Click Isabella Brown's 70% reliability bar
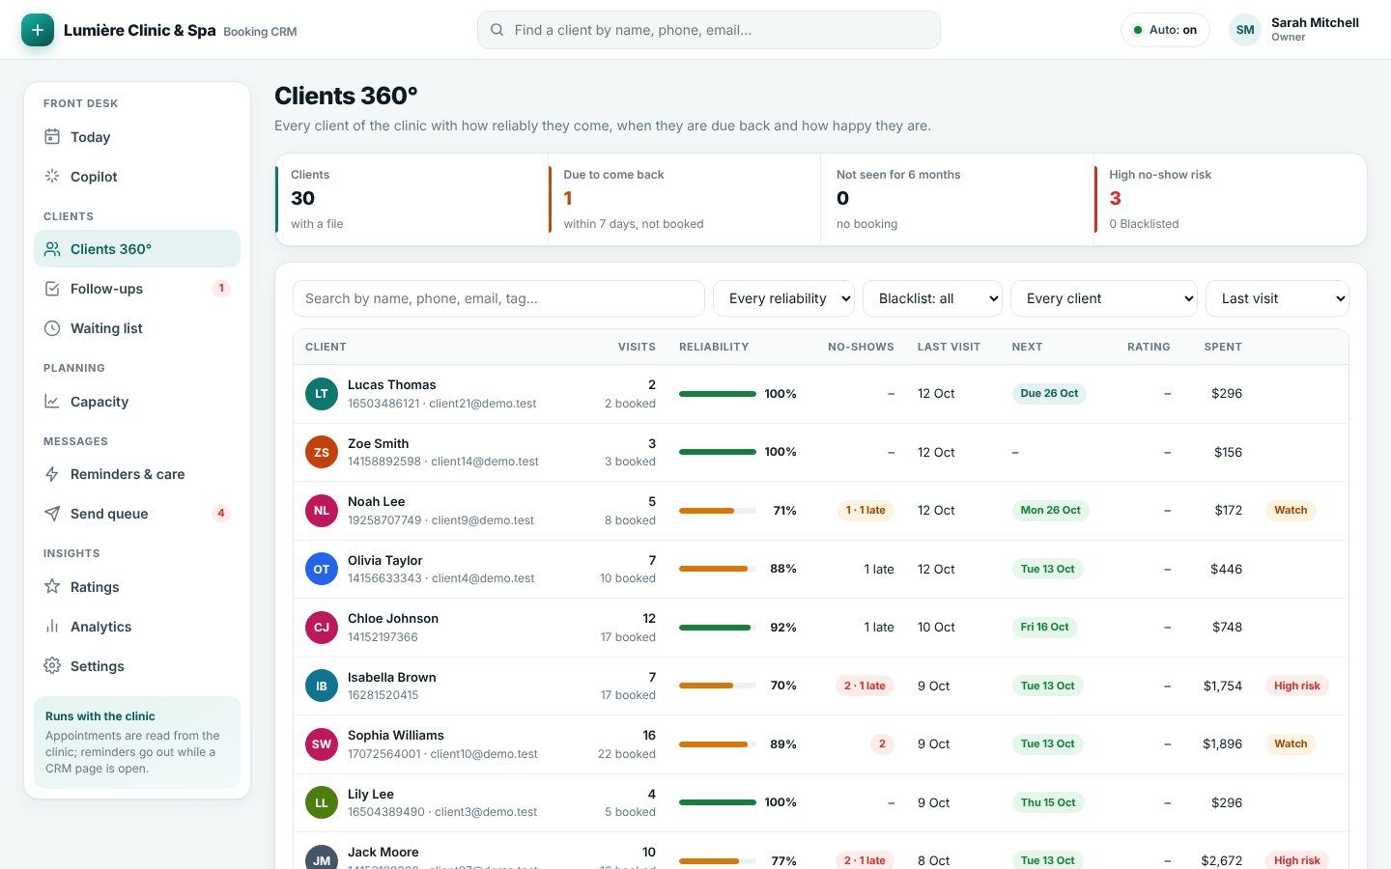1391x869 pixels. pos(718,686)
